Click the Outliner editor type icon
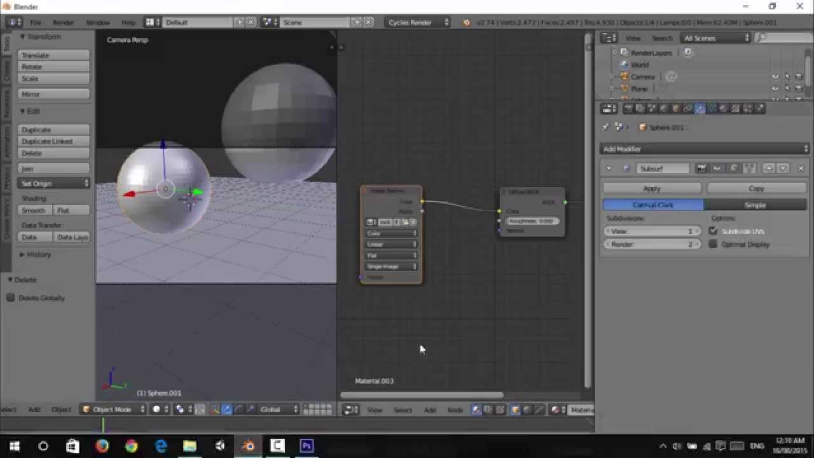The height and width of the screenshot is (458, 814). (609, 38)
